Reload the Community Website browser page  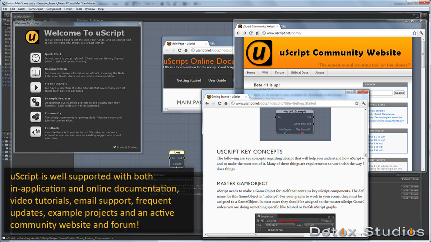click(x=251, y=33)
